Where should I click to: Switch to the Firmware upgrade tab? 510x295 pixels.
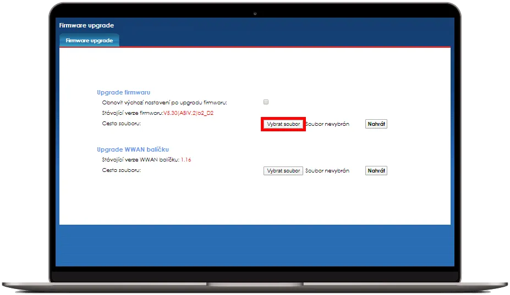coord(89,41)
